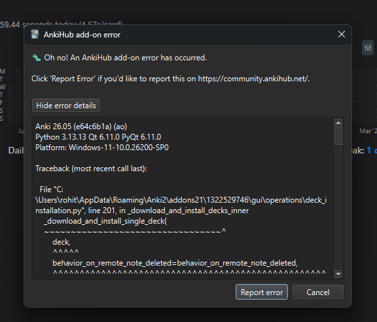Click the behavior_on_remote_note_deleted line
Image resolution: width=377 pixels, height=322 pixels.
(x=175, y=263)
